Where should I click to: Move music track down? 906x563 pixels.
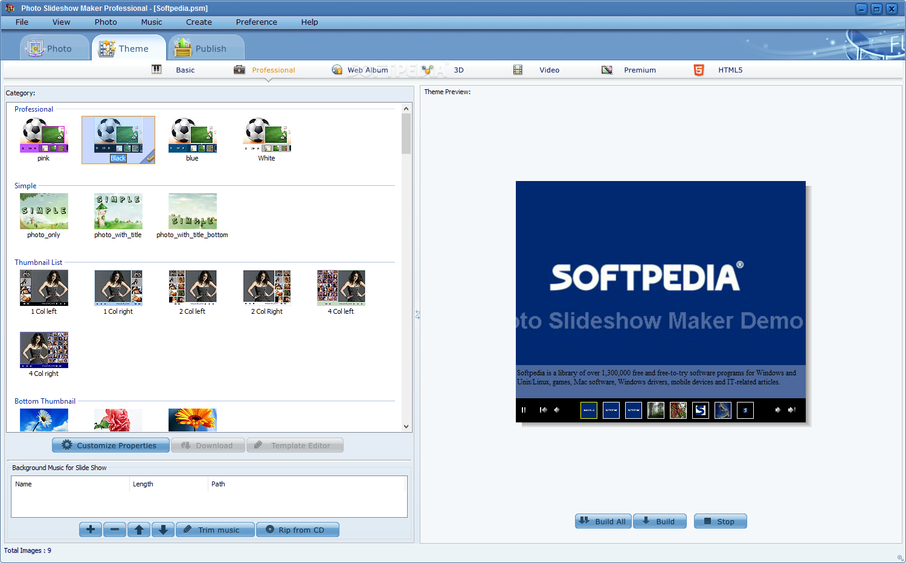[163, 530]
